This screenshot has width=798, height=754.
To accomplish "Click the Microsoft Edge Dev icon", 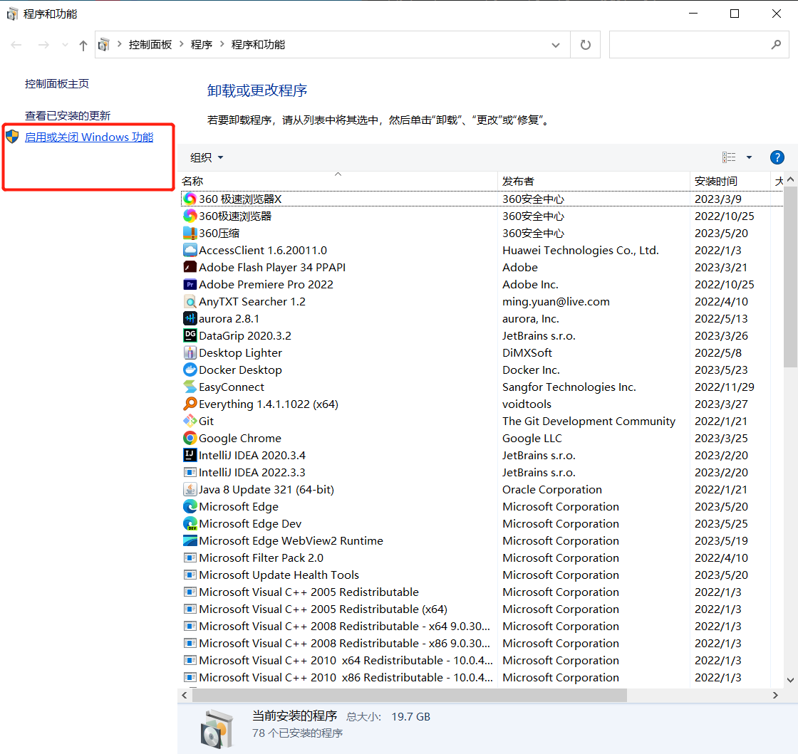I will pos(190,524).
